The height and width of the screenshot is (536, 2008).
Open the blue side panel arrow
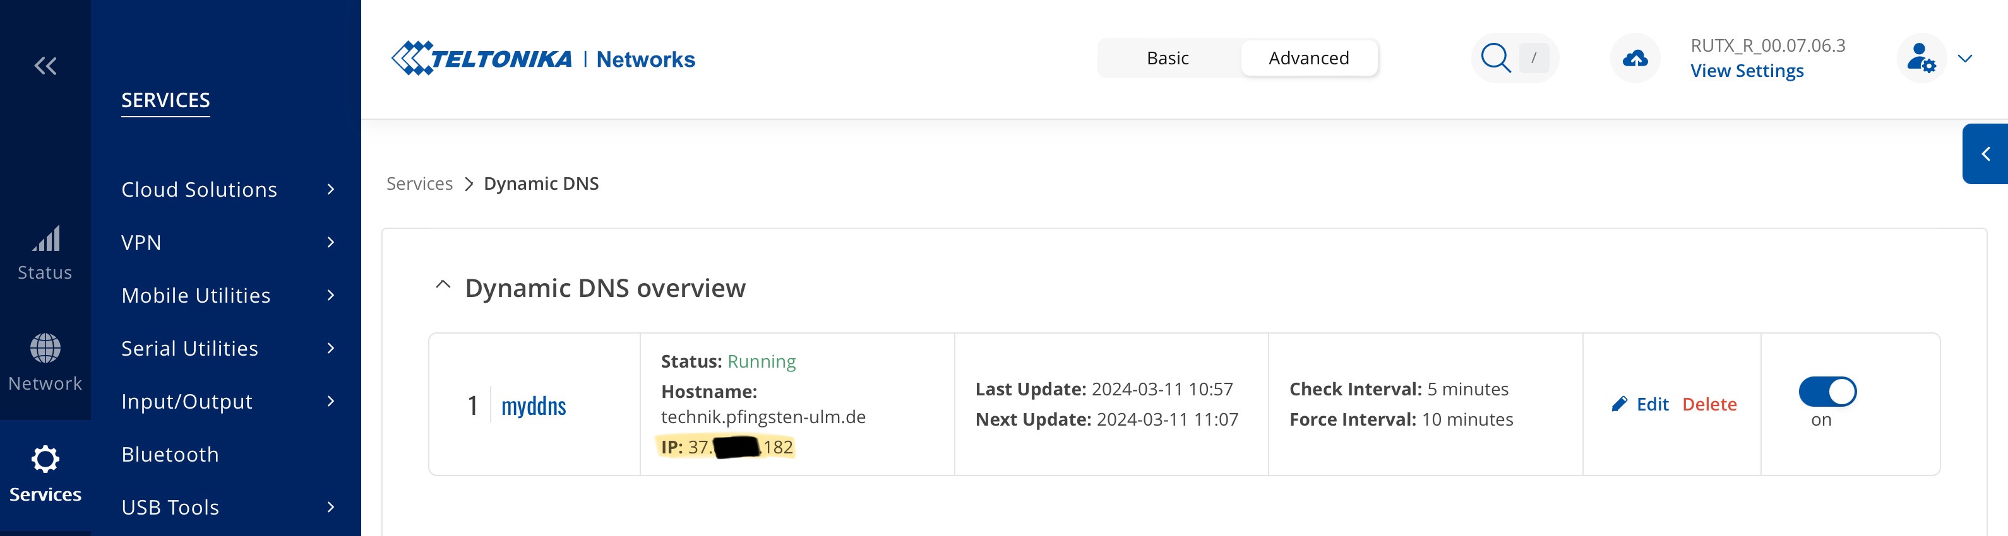pyautogui.click(x=1985, y=154)
